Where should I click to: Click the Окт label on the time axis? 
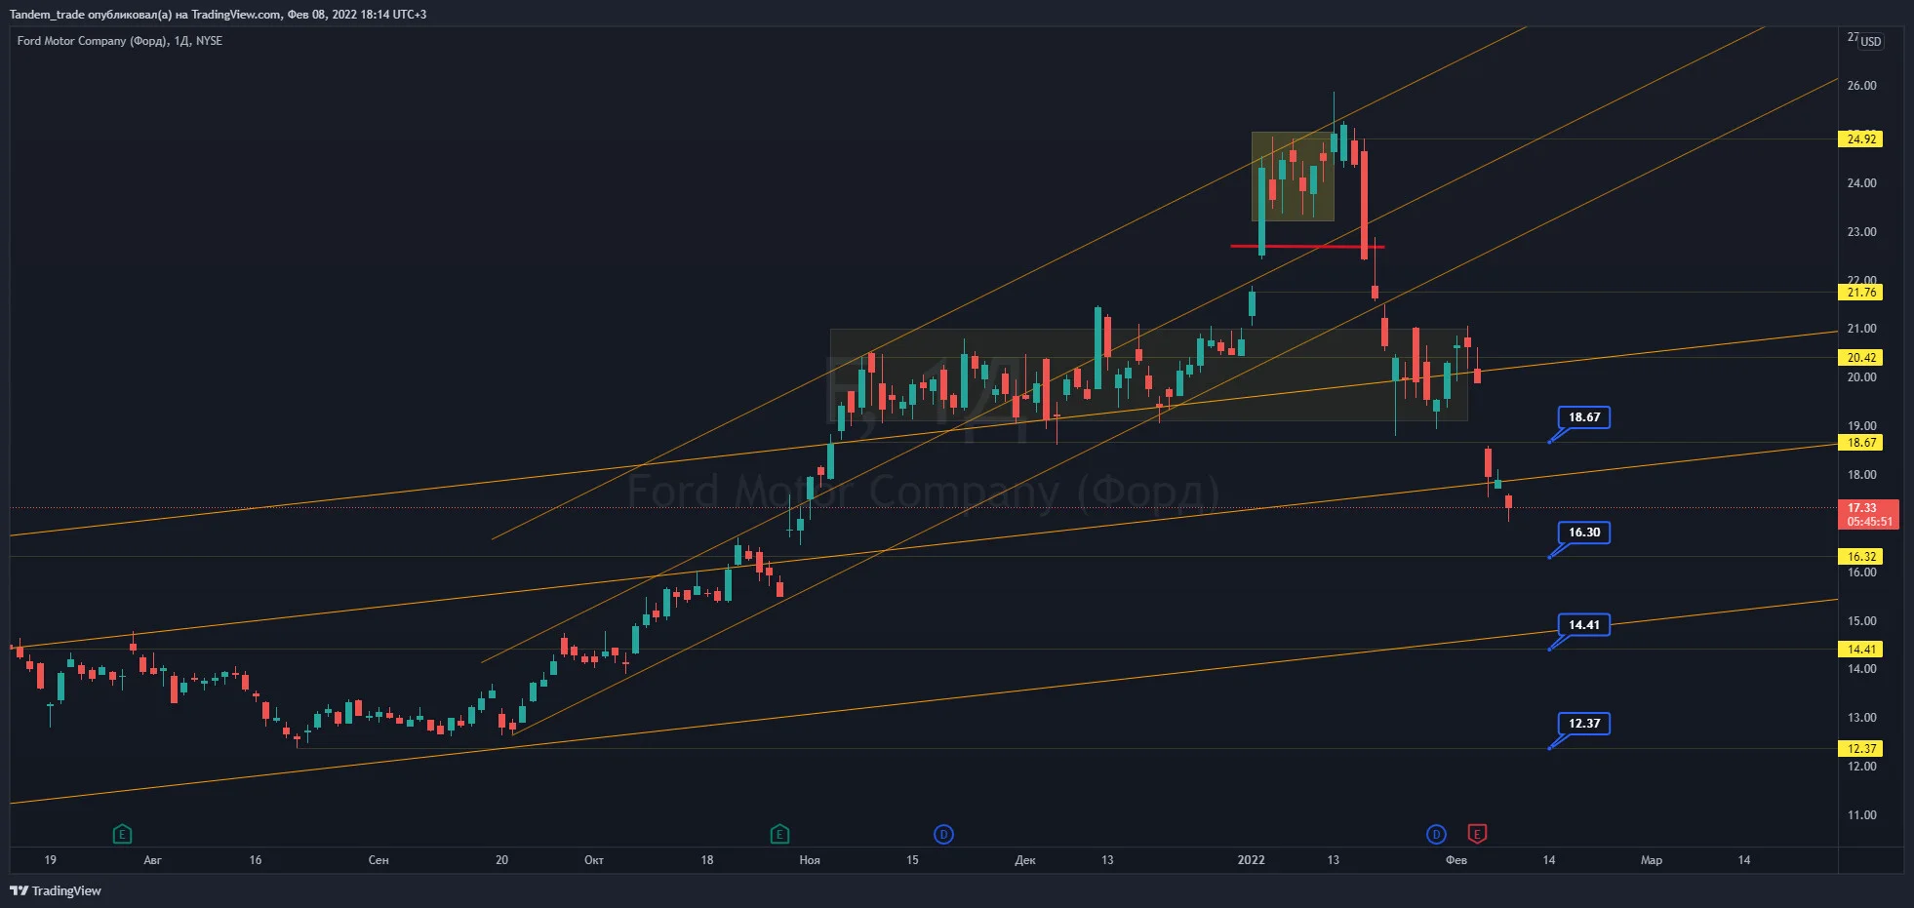593,860
